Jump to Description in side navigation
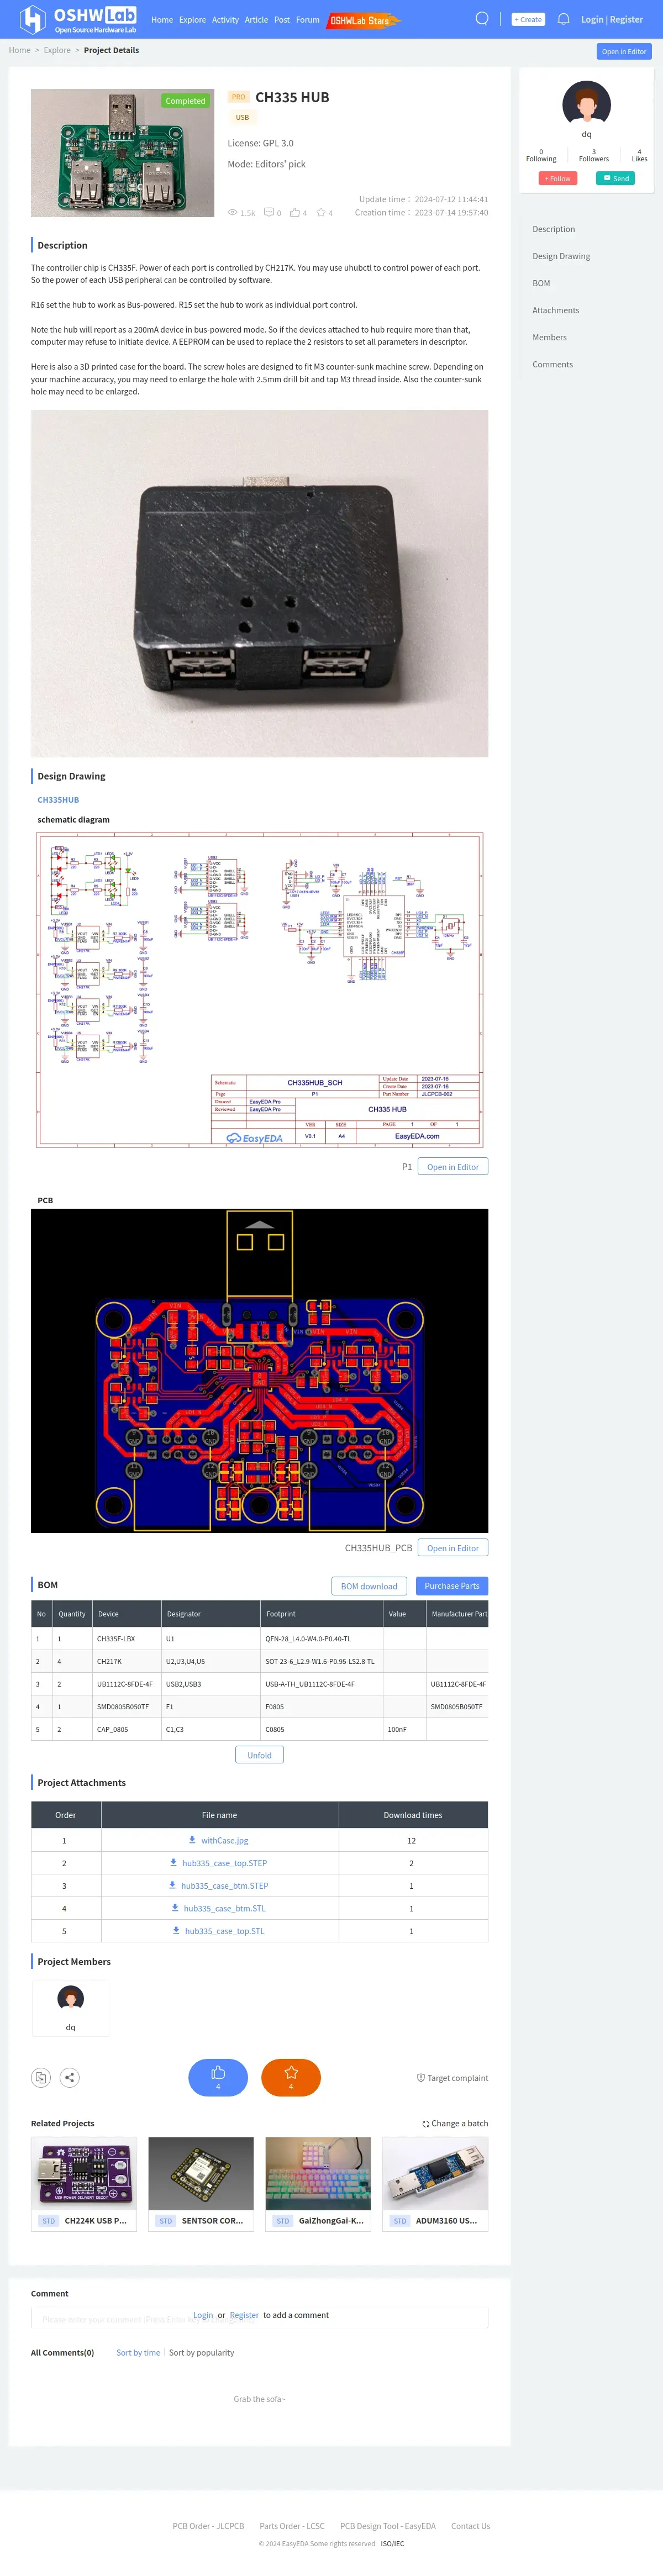663x2576 pixels. pos(553,229)
